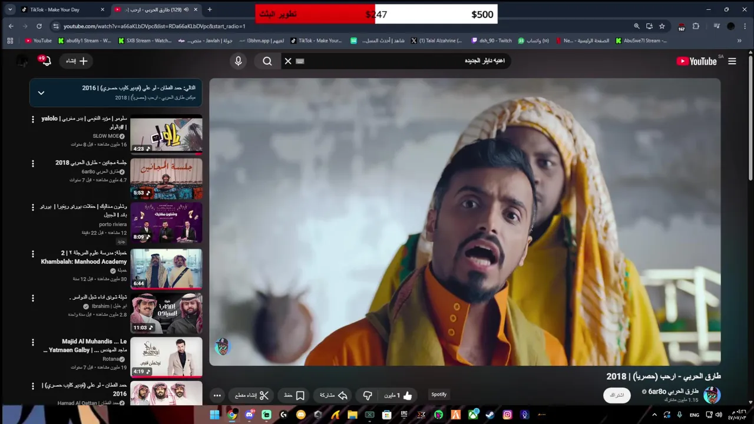
Task: Click the YouTube logo home link
Action: (x=697, y=61)
